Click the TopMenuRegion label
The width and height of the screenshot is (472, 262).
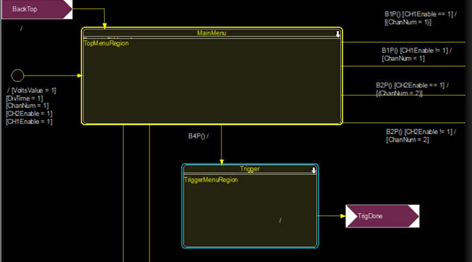pyautogui.click(x=106, y=43)
